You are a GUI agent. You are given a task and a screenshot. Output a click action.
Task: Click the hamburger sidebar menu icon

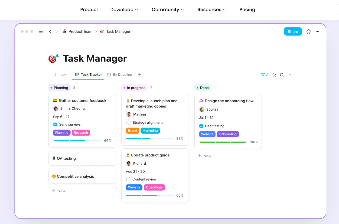pyautogui.click(x=41, y=31)
